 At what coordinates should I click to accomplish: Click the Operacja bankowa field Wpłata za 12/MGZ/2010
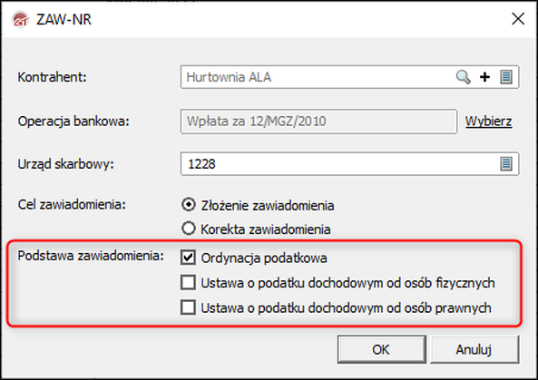pyautogui.click(x=318, y=122)
